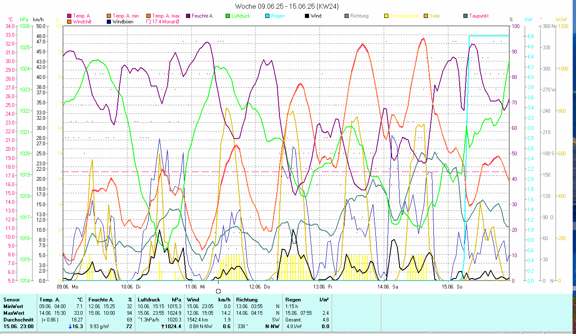This screenshot has height=334, width=576.
Task: Click the moon phase circle below the chart
Action: pos(218,291)
